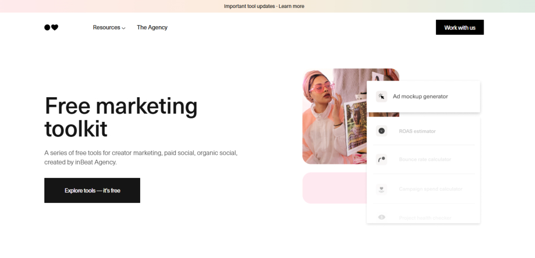535x258 pixels.
Task: Click the Campaign spend calculator heart icon
Action: (381, 189)
